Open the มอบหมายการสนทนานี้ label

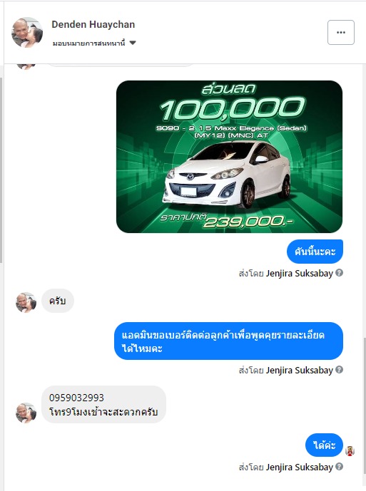[88, 43]
